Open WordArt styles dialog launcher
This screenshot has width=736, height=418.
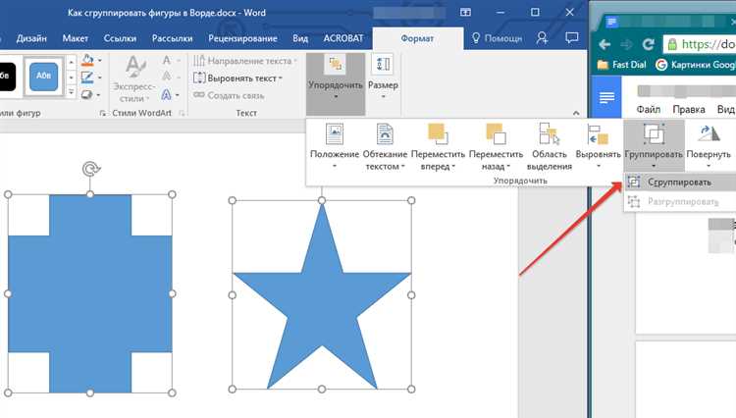pos(182,113)
